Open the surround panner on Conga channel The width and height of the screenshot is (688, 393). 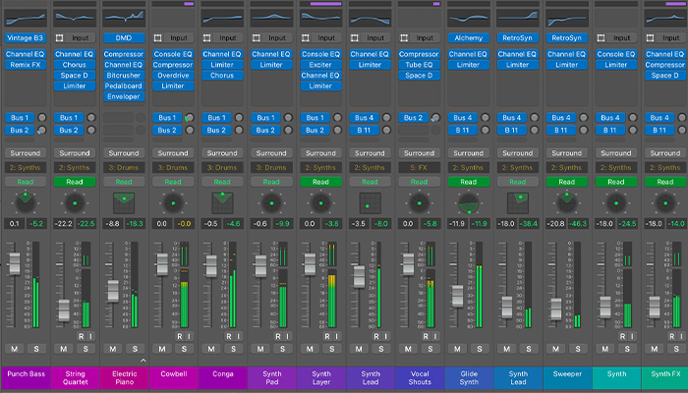(x=222, y=202)
